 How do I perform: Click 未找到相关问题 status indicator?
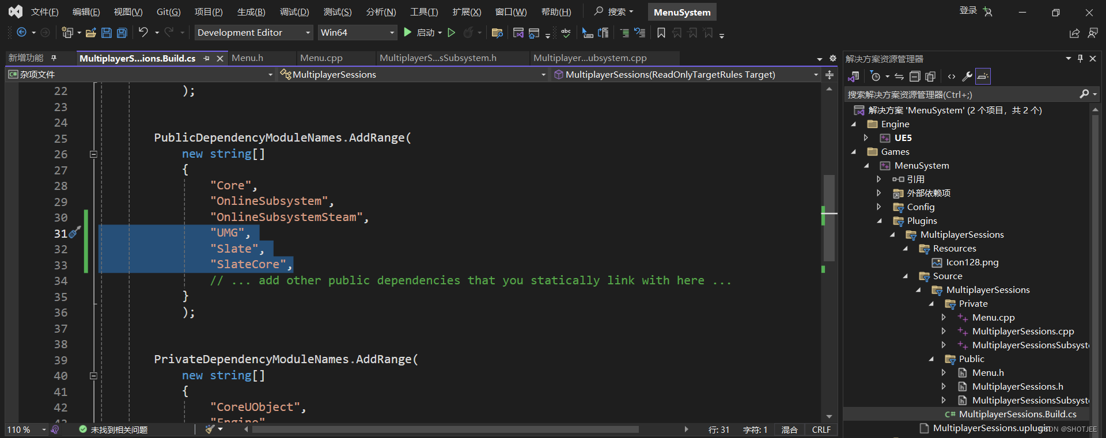click(113, 430)
